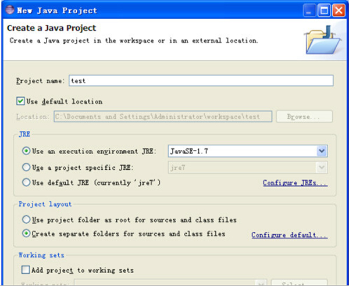Open the JavaSE-1.7 execution environment dropdown
Image resolution: width=349 pixels, height=286 pixels.
[x=321, y=151]
